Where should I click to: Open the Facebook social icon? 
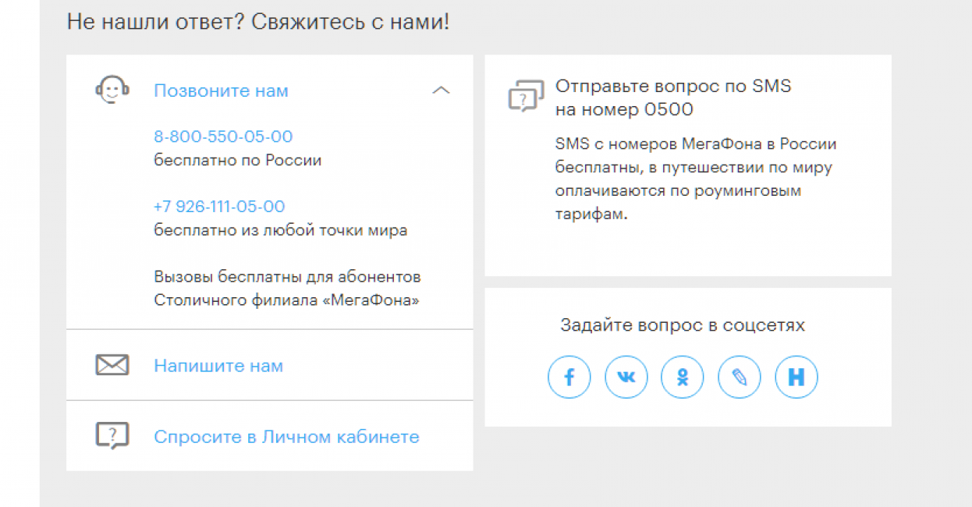(x=569, y=378)
